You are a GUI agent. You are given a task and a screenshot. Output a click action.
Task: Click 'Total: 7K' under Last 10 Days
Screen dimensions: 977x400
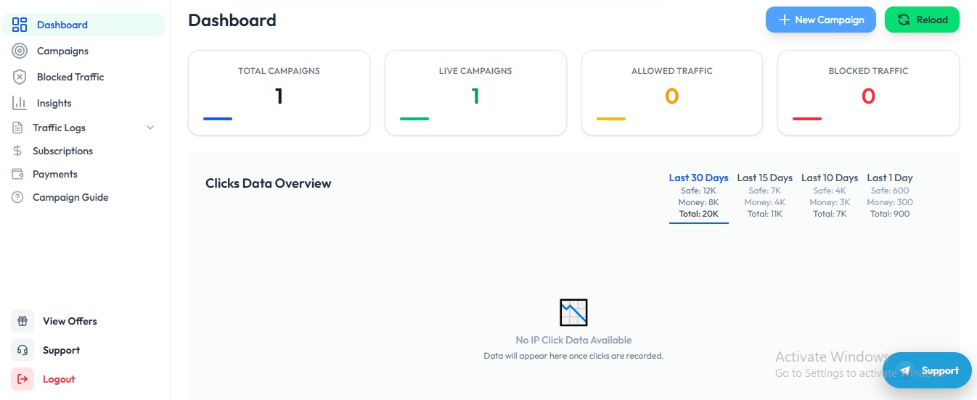(830, 214)
